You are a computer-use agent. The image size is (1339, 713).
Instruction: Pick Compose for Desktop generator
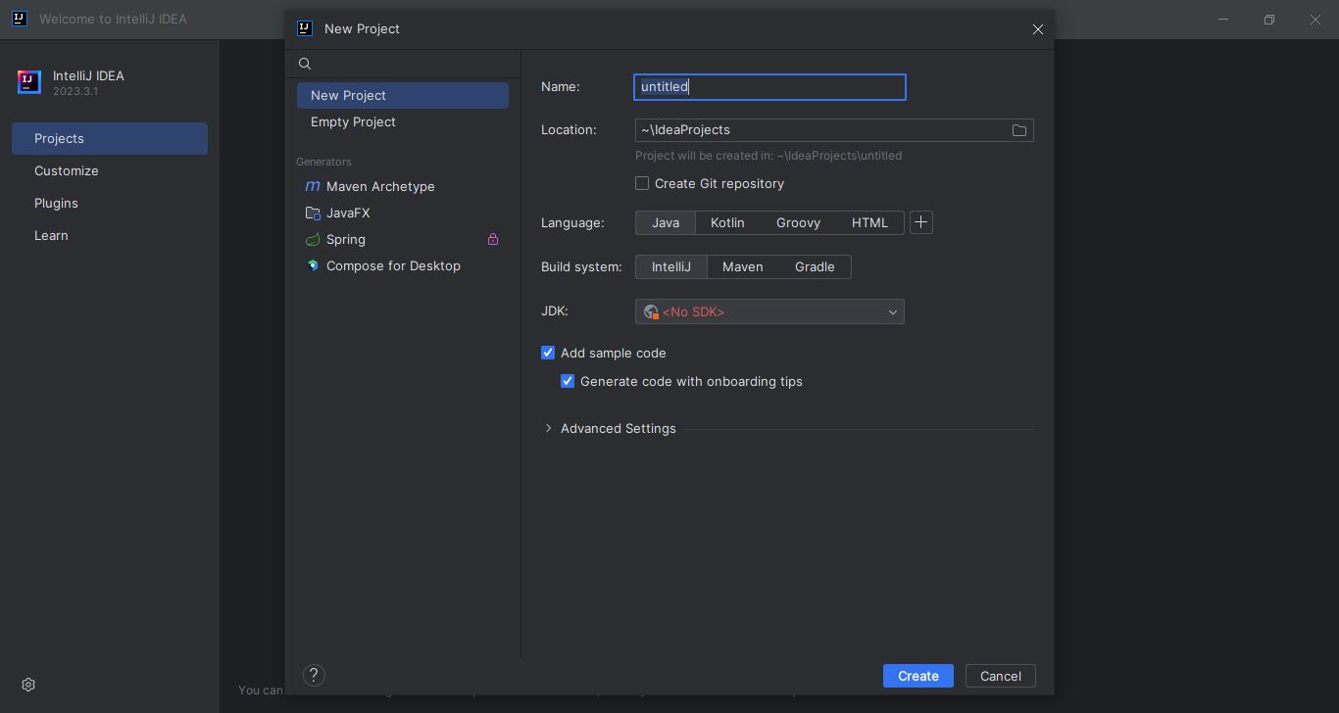pyautogui.click(x=402, y=265)
